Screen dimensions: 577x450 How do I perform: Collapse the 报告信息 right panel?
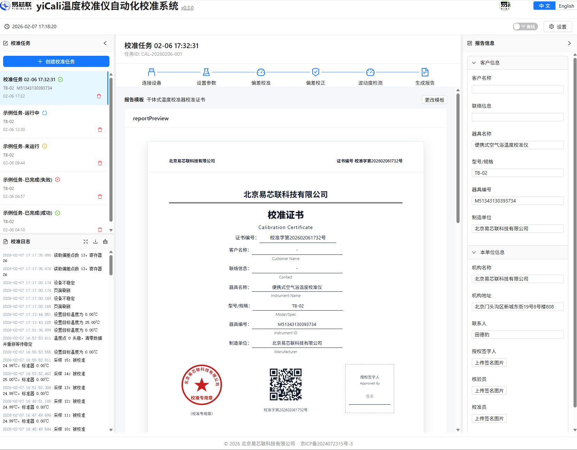click(569, 43)
